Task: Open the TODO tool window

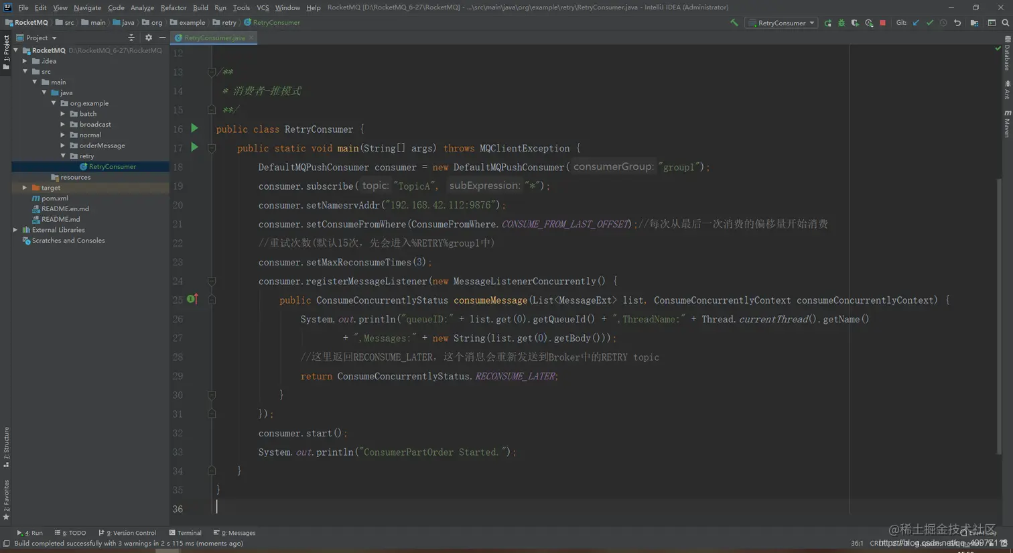Action: (x=70, y=533)
